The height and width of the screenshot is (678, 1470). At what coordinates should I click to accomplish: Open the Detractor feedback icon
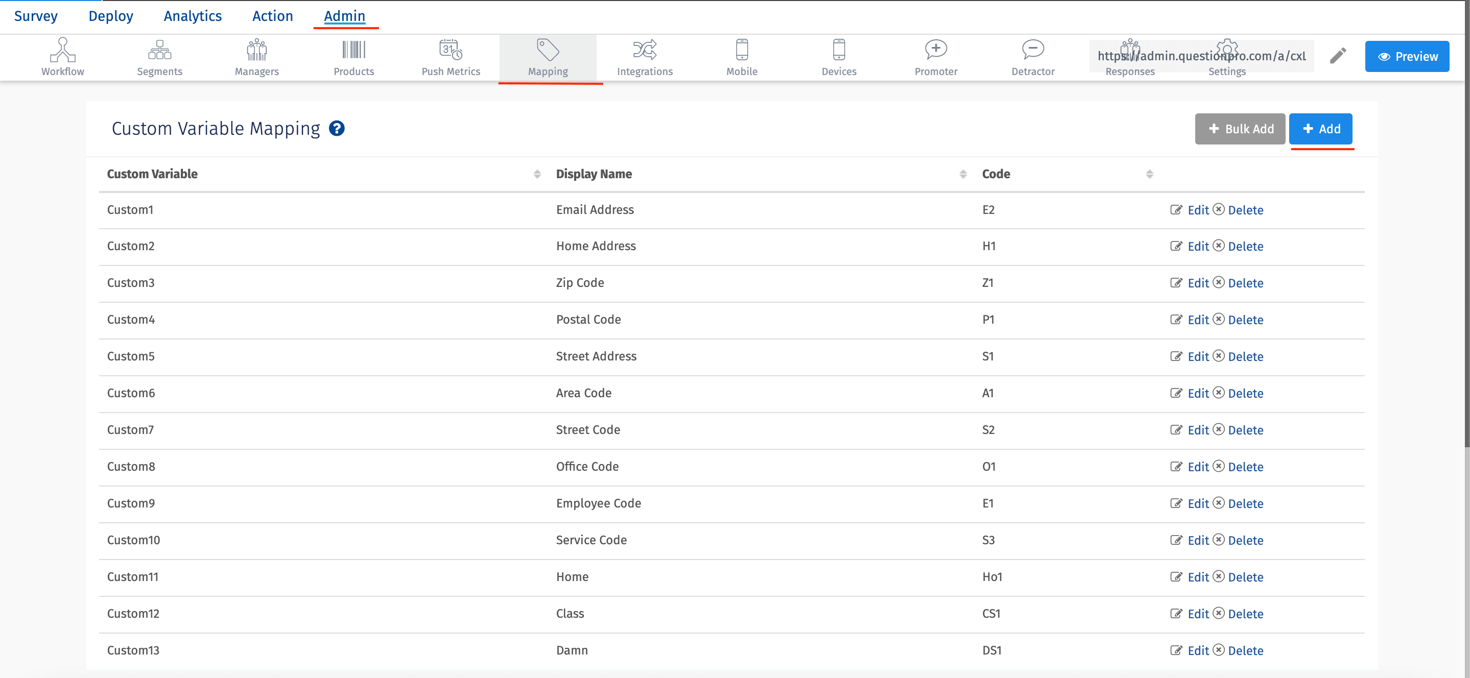pos(1032,50)
